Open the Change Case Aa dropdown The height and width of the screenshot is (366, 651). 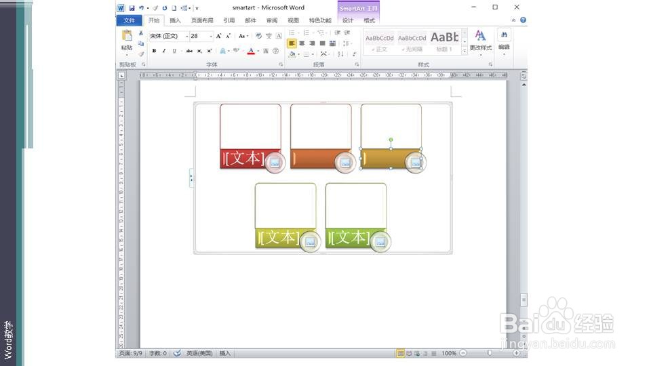click(x=243, y=36)
